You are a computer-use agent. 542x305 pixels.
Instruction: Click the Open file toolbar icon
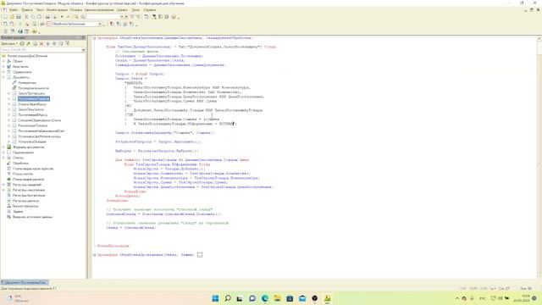coord(12,17)
